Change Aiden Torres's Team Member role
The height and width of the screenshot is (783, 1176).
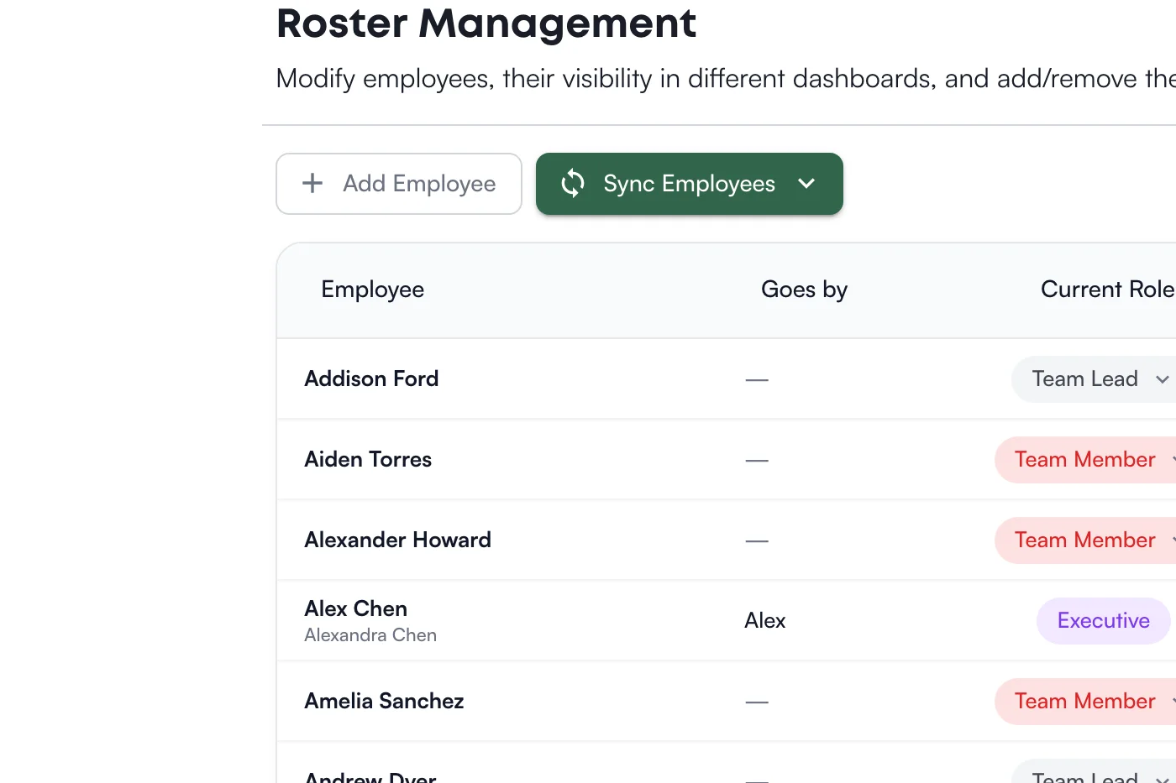point(1085,460)
